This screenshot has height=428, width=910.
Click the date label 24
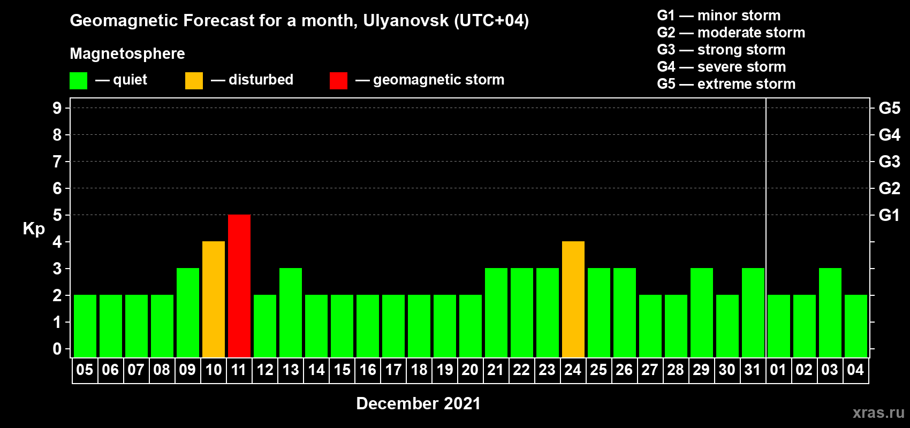coord(573,370)
